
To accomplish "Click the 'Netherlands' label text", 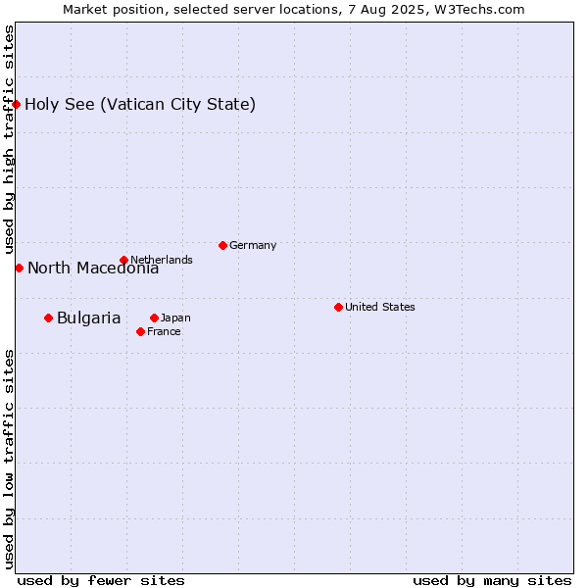I will pos(162,260).
